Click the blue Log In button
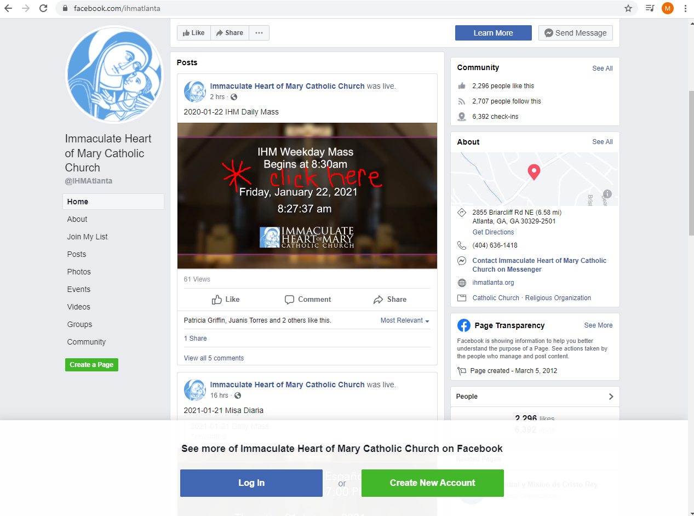 [251, 483]
